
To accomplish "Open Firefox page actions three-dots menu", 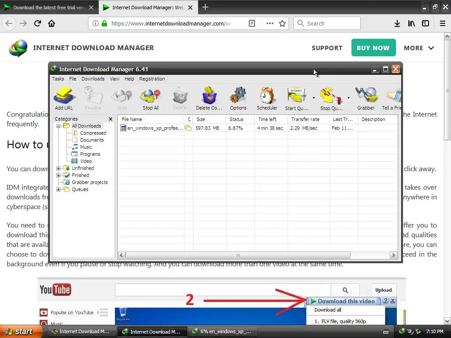I will 270,23.
